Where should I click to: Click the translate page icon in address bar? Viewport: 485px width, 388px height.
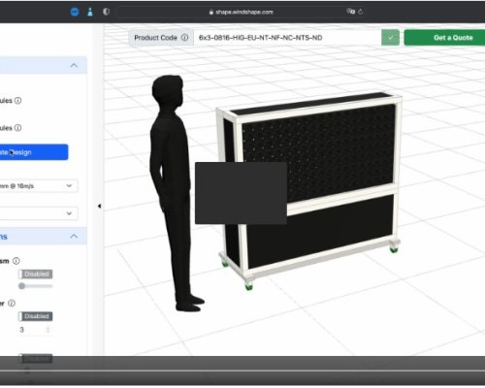351,12
